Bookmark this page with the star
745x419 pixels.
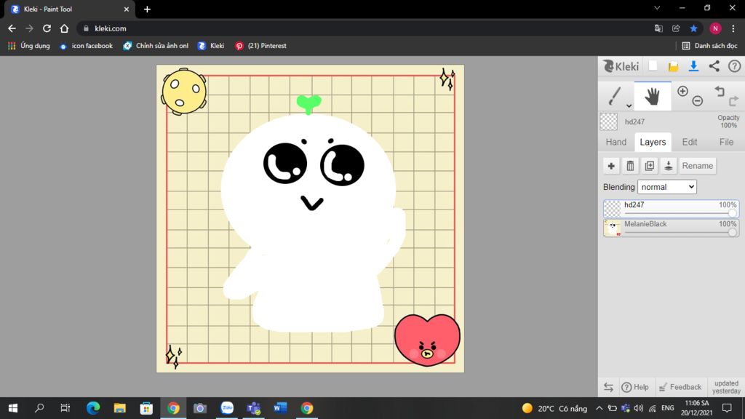pyautogui.click(x=693, y=28)
